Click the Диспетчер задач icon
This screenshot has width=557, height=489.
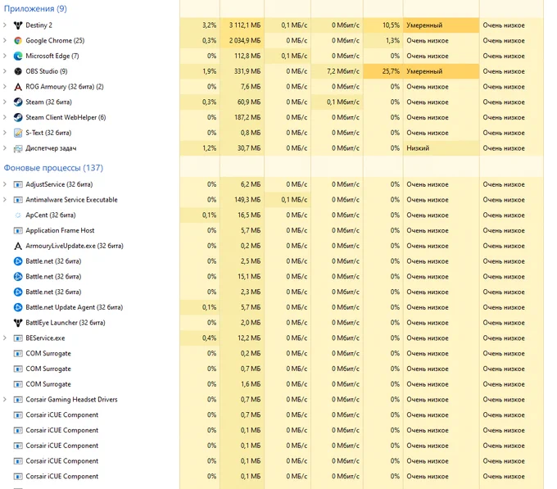click(18, 148)
